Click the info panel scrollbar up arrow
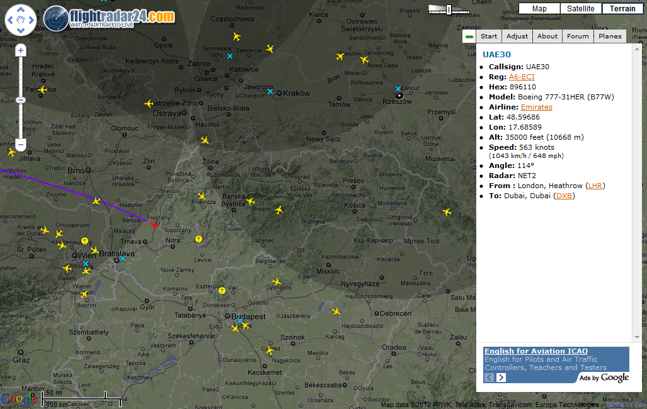 pos(637,49)
